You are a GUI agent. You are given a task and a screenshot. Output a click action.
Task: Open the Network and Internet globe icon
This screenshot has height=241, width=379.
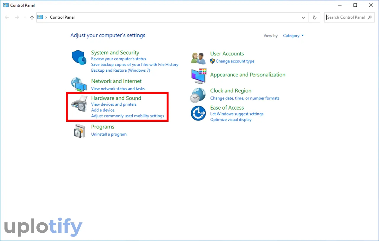(x=79, y=84)
